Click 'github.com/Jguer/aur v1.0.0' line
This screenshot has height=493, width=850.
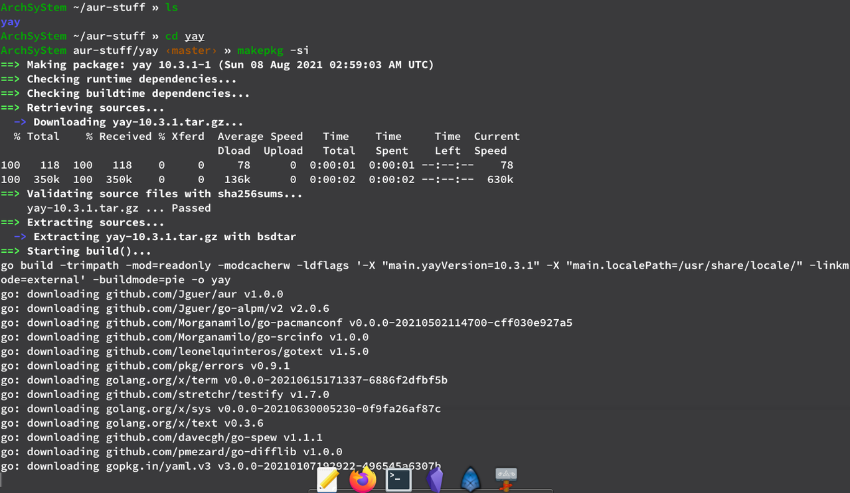pyautogui.click(x=142, y=294)
